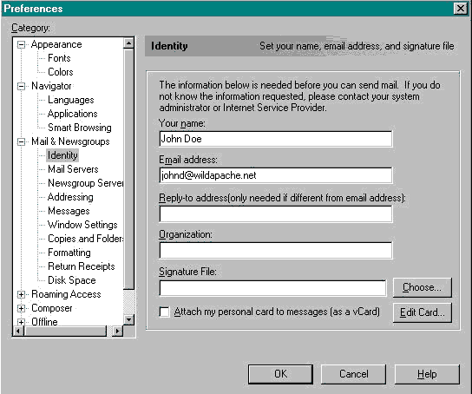The height and width of the screenshot is (394, 472).
Task: Open the Fonts preferences
Action: tap(59, 58)
